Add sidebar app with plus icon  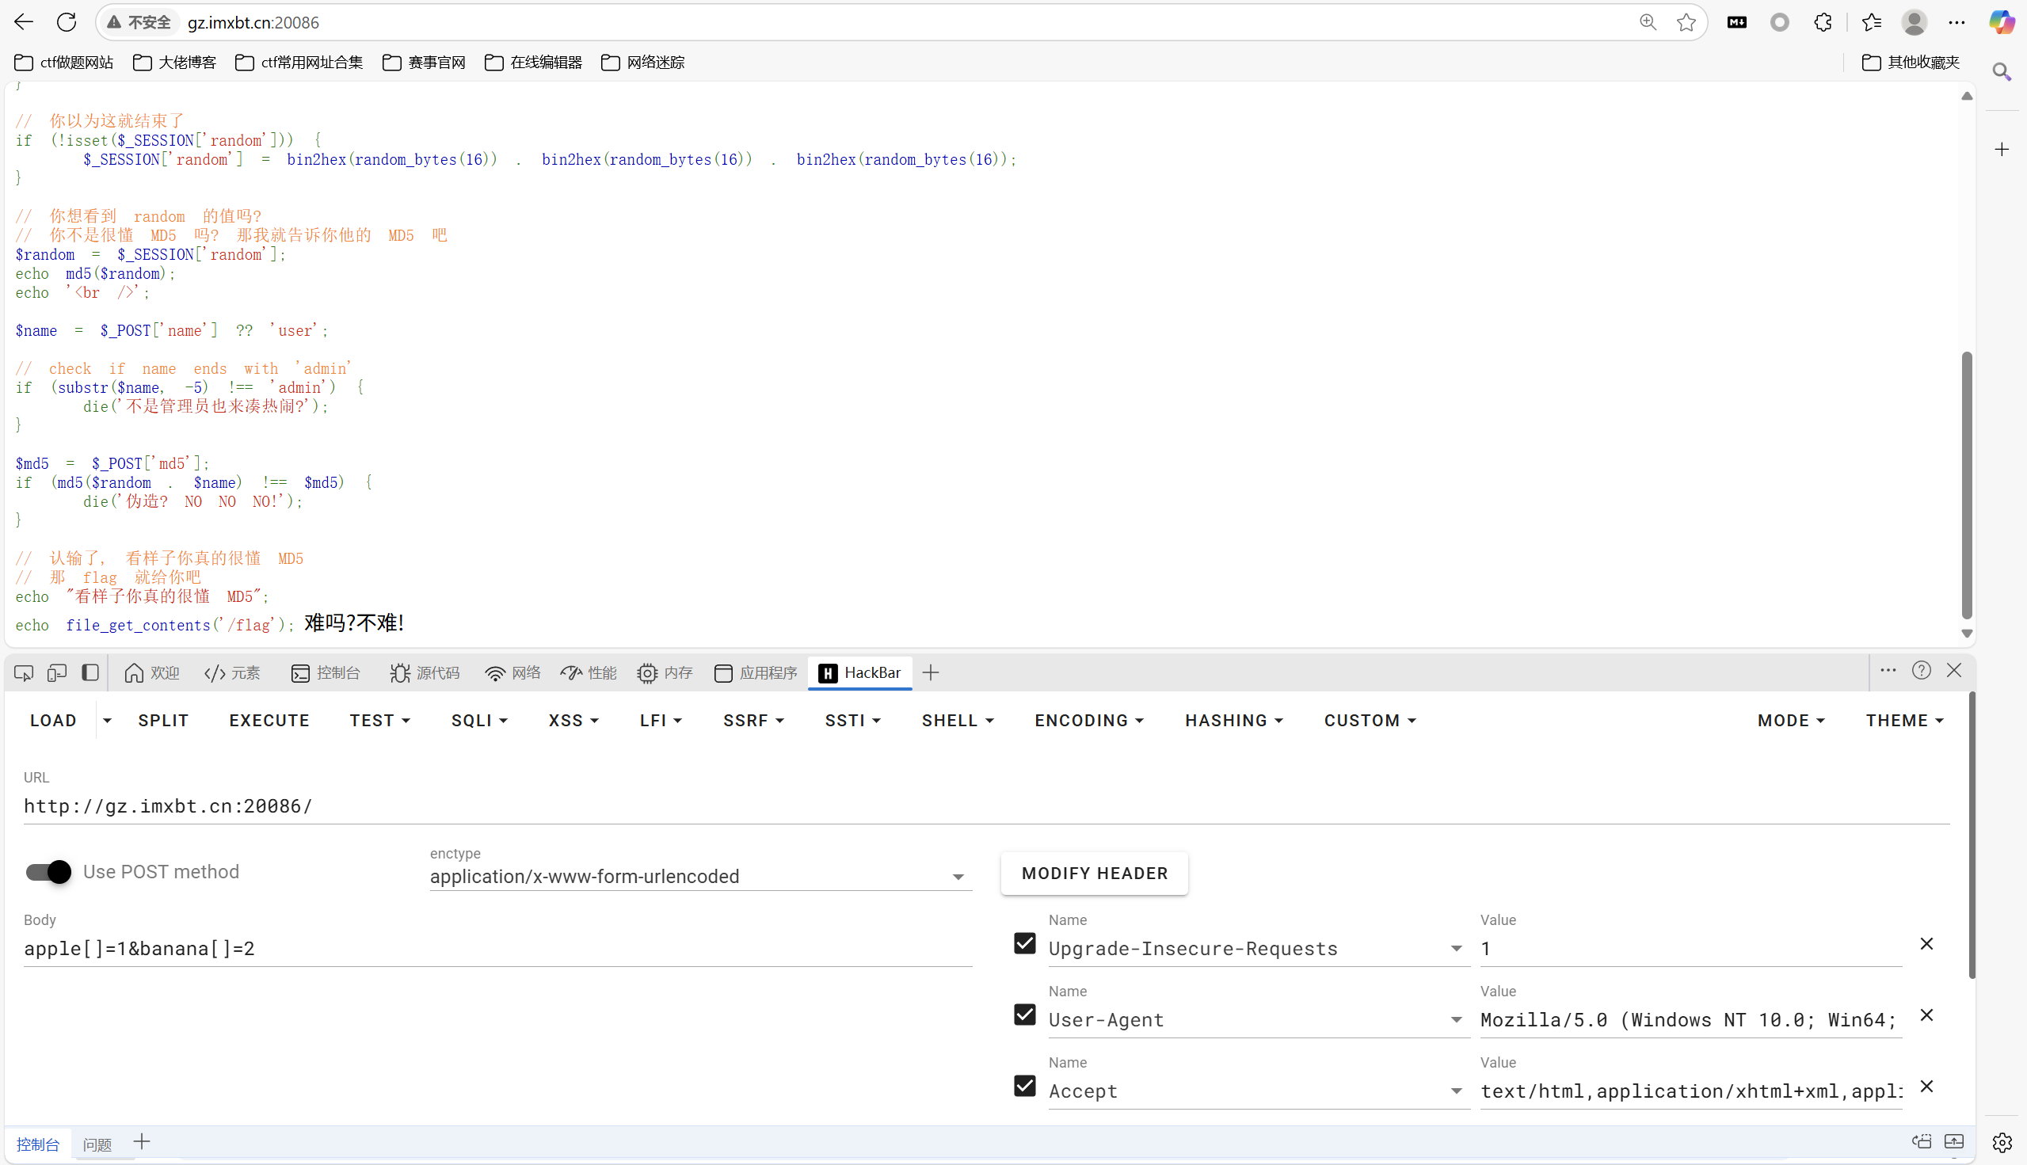click(x=2002, y=150)
